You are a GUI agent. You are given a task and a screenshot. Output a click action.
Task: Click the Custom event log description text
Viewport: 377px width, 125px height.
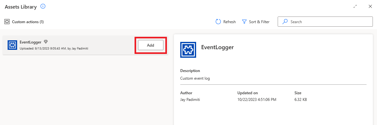click(x=195, y=78)
